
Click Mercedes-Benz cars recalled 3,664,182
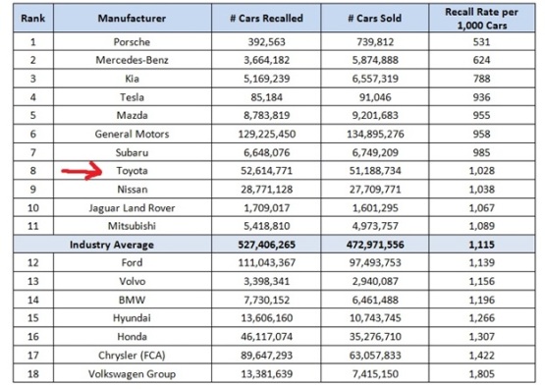(266, 60)
